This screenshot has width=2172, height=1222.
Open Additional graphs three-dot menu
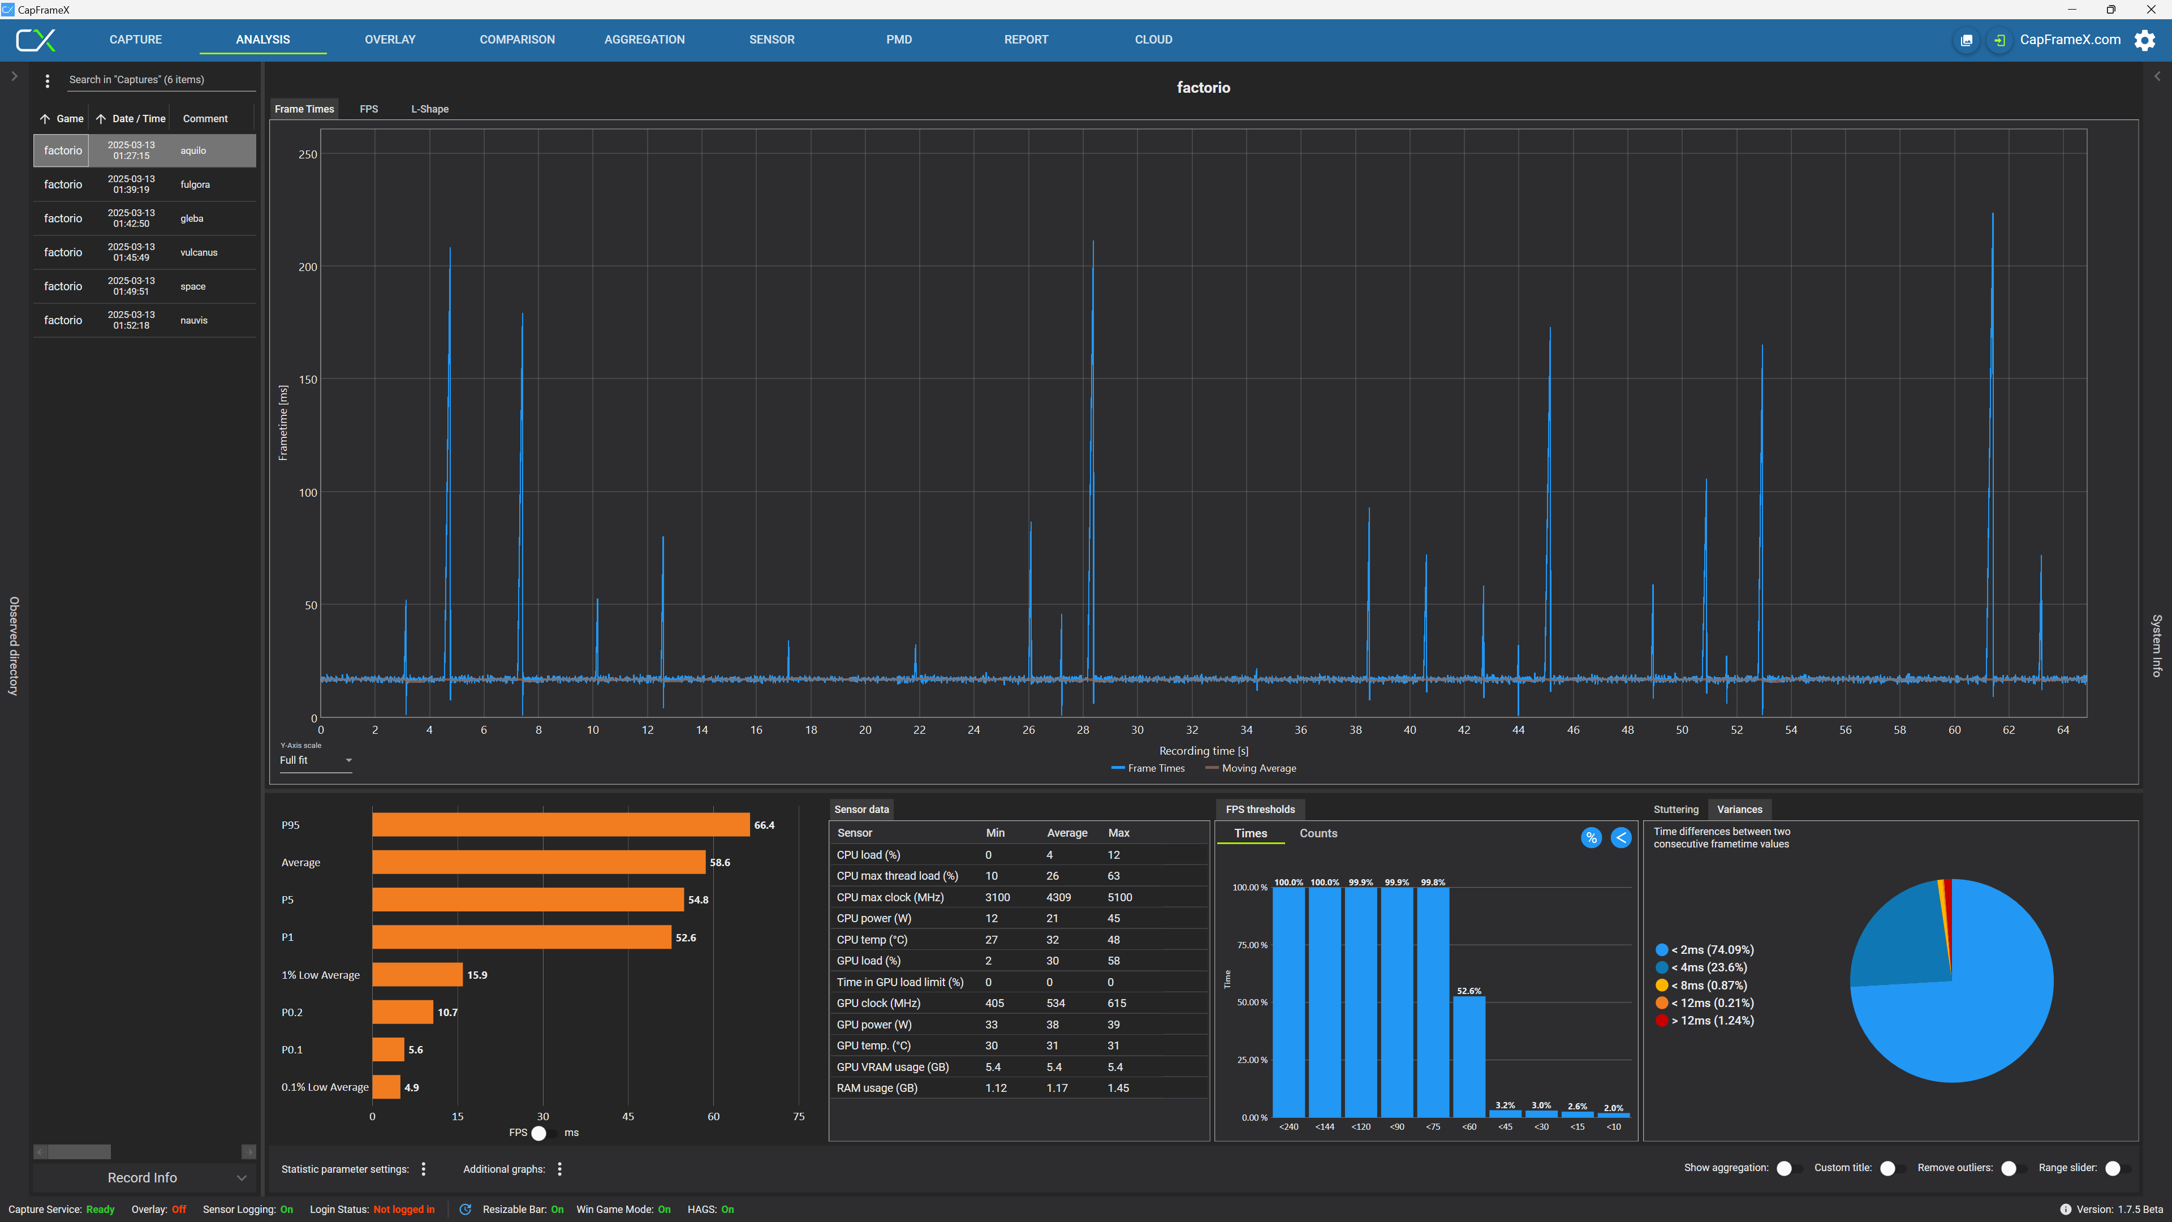click(559, 1168)
